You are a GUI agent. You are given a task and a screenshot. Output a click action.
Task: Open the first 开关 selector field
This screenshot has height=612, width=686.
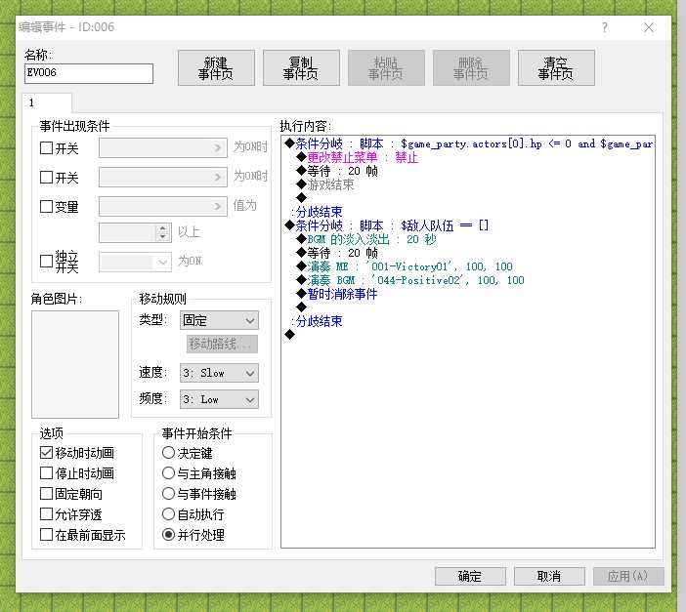coord(163,147)
